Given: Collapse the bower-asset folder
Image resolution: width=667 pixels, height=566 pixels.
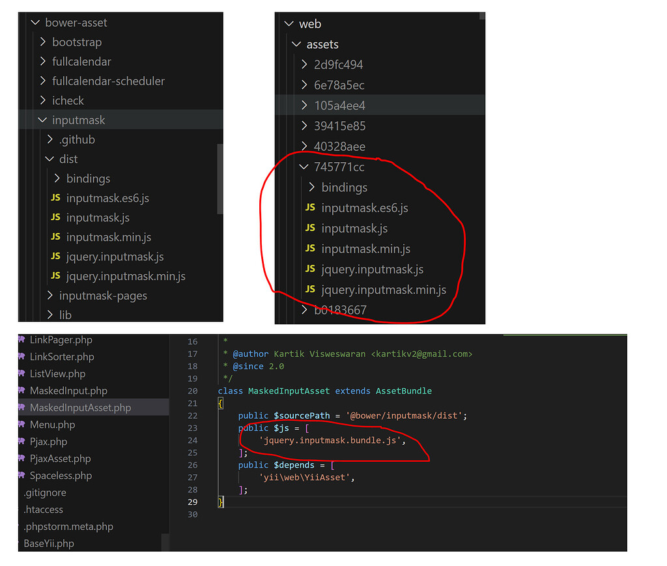Looking at the screenshot, I should (36, 22).
